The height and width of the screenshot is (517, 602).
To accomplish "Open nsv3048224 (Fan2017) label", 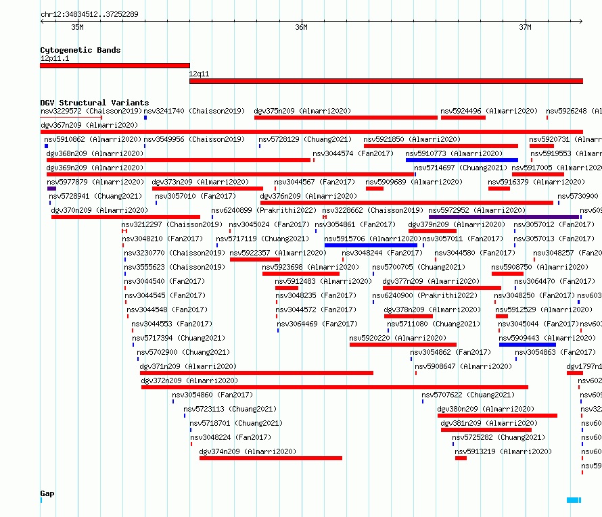I will coord(231,437).
